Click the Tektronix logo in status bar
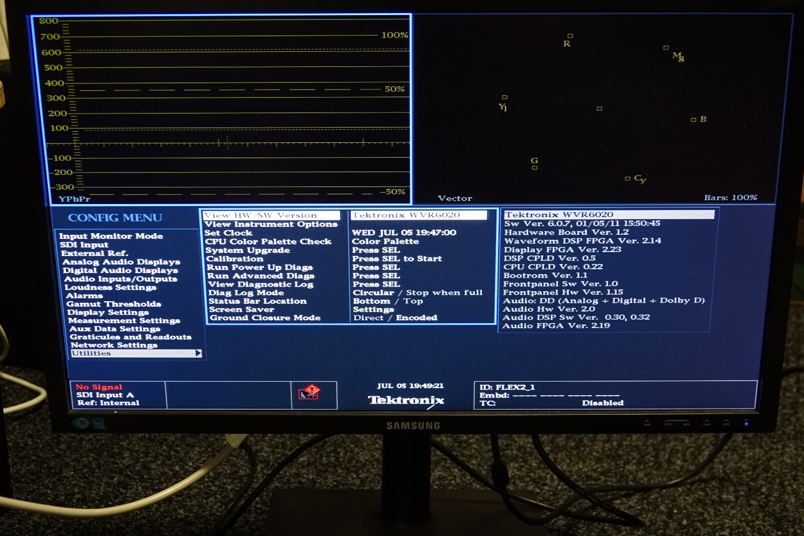This screenshot has height=536, width=804. [406, 400]
